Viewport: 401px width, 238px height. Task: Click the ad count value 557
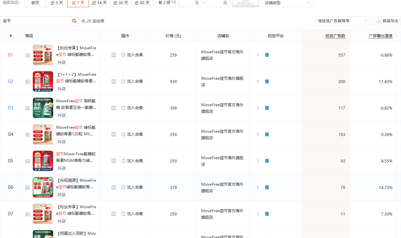click(x=342, y=55)
